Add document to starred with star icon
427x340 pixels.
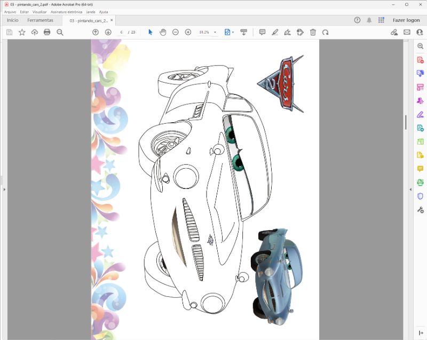[x=22, y=32]
